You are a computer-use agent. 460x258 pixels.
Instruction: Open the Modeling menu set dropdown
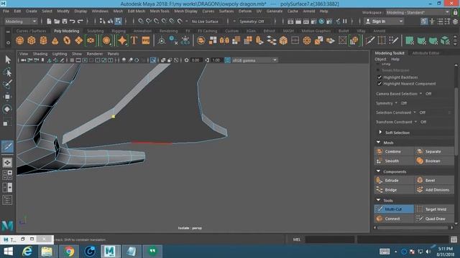pos(21,21)
